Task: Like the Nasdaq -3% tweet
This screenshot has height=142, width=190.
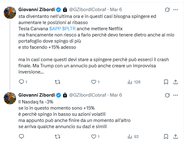Action: (x=94, y=136)
